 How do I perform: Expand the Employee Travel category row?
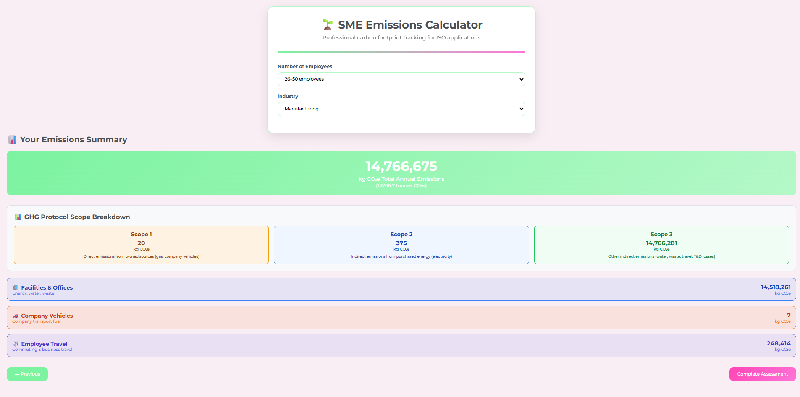pos(401,346)
